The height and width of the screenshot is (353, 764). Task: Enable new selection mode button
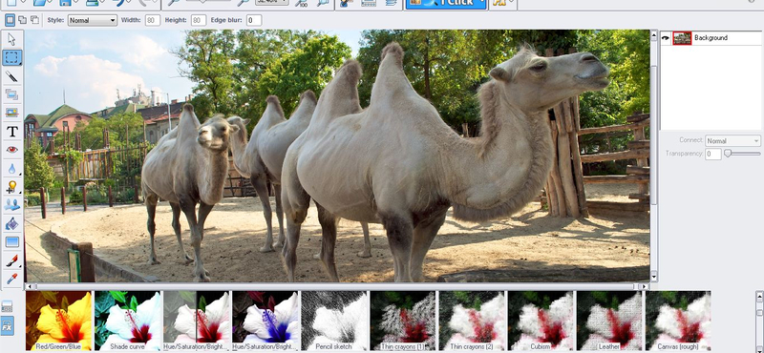click(x=10, y=20)
